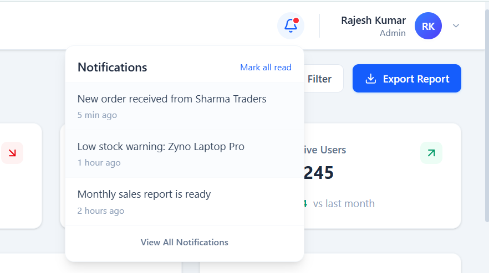Click the Active Users value 245
Viewport: 489px width, 273px height.
click(x=319, y=173)
